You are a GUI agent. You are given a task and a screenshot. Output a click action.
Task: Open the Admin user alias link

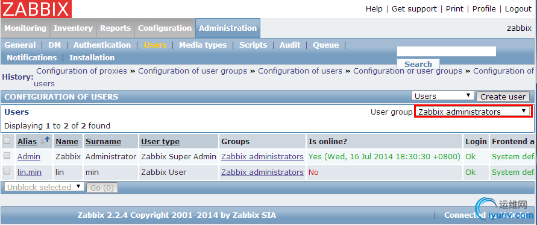(29, 156)
